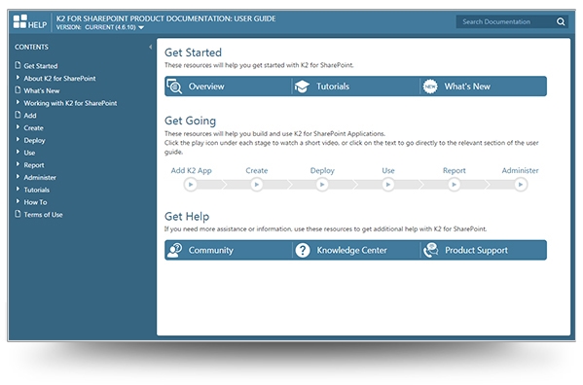583x385 pixels.
Task: Open the version Current (4.6.10) dropdown
Action: [114, 27]
